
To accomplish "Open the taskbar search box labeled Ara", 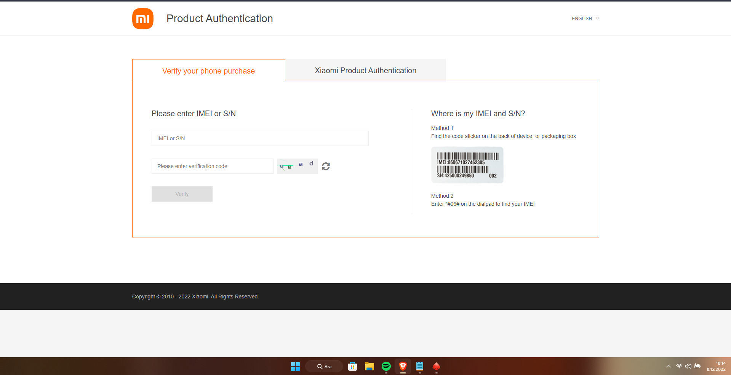I will tap(324, 367).
